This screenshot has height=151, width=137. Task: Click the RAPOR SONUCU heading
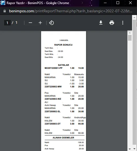click(63, 45)
